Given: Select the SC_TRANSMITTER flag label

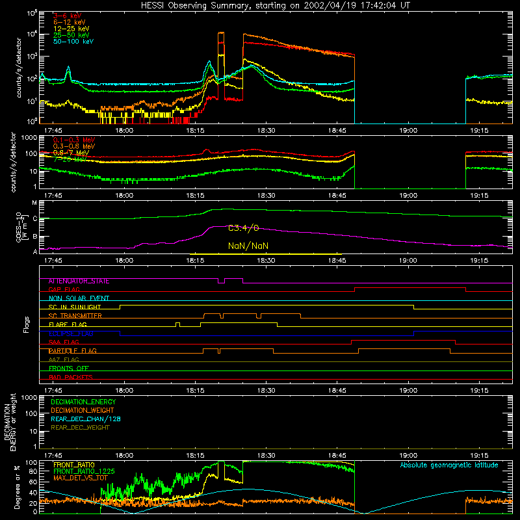Looking at the screenshot, I should pos(75,316).
